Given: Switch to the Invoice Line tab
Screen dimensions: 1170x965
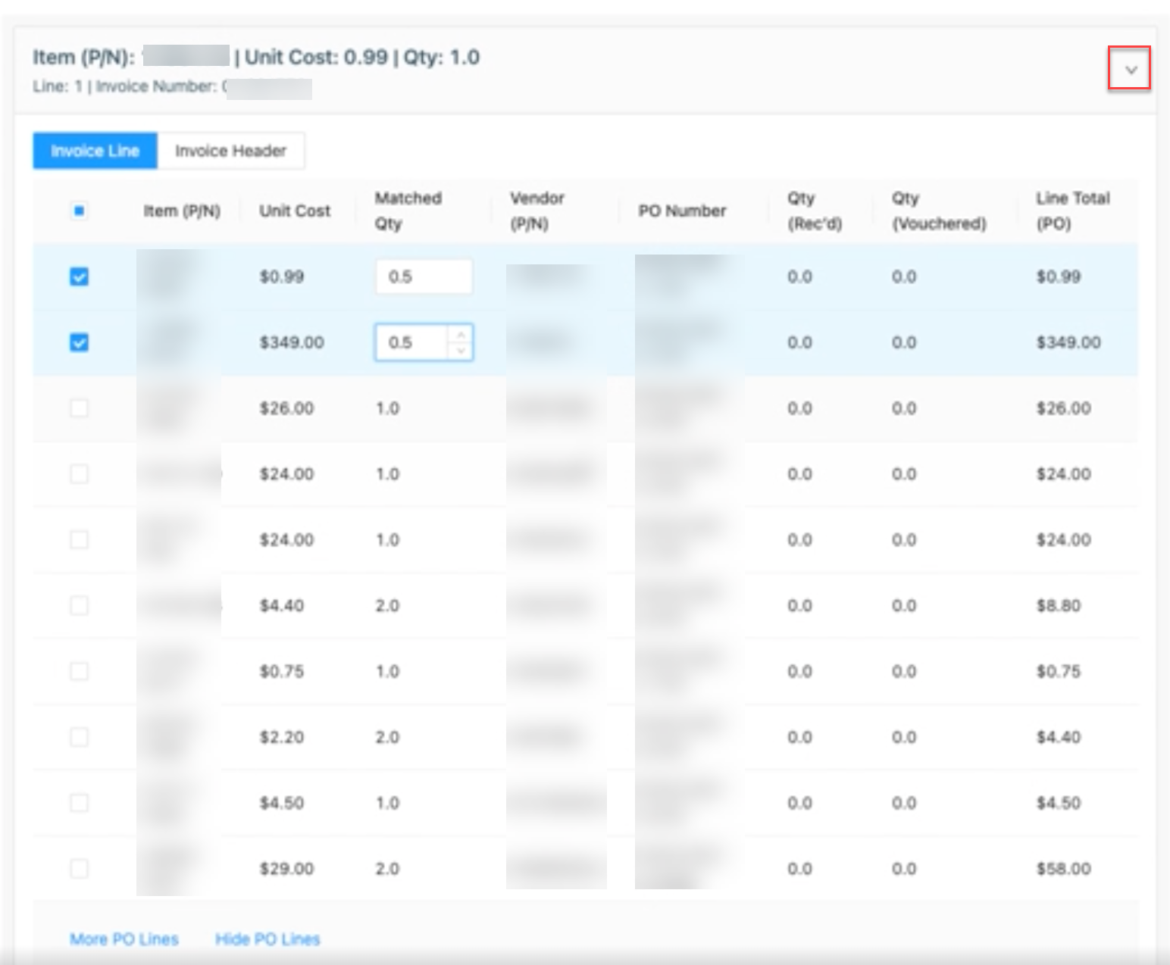Looking at the screenshot, I should [x=95, y=151].
